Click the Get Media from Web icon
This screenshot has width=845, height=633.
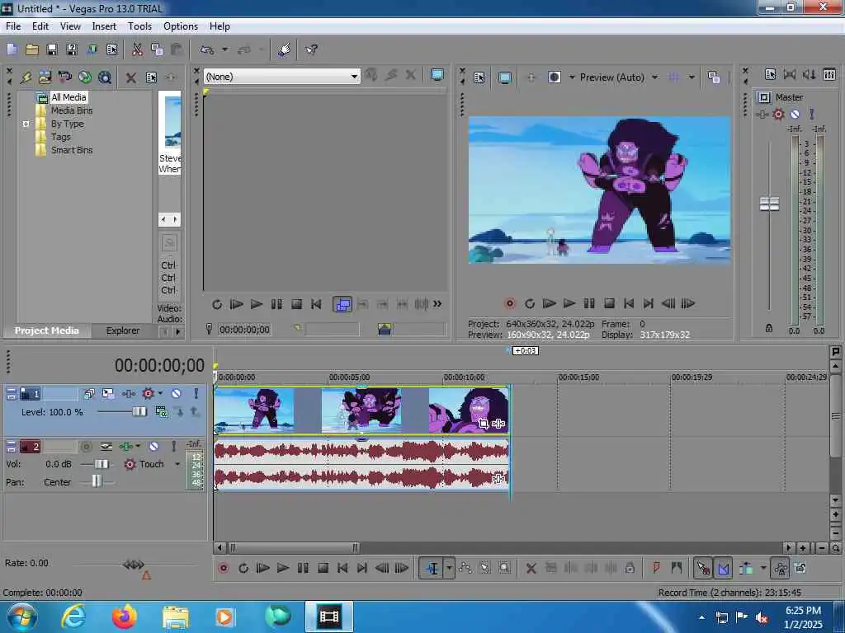[x=105, y=77]
